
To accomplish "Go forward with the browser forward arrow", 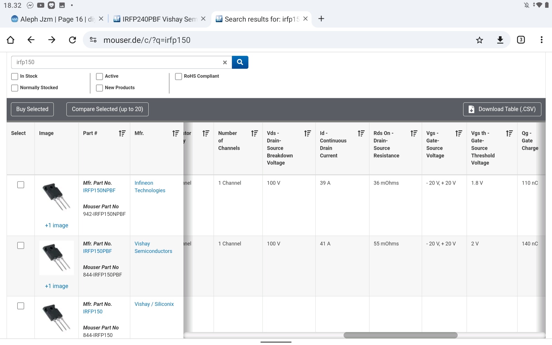I will coord(52,40).
